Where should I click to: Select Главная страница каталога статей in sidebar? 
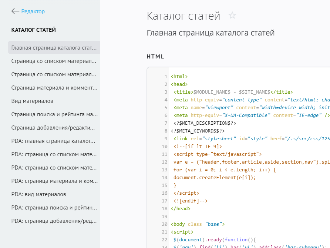click(54, 48)
